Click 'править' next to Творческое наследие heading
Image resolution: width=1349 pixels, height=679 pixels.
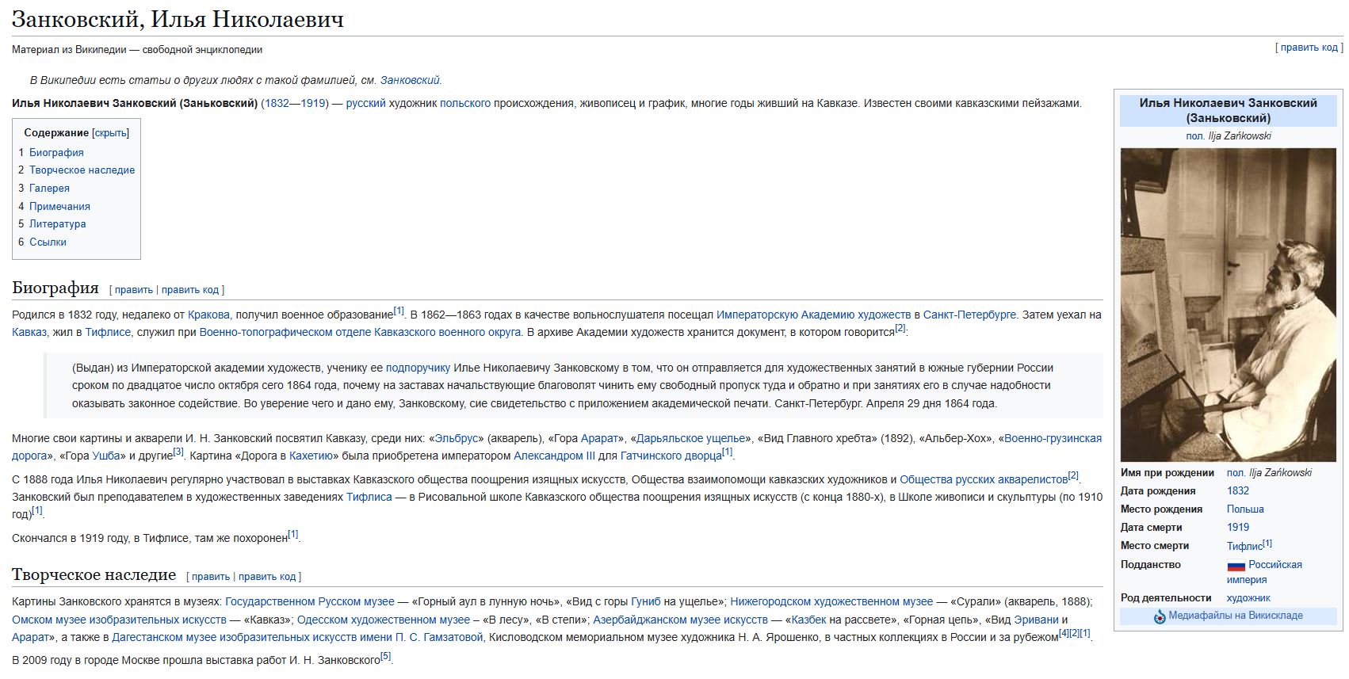tap(211, 577)
